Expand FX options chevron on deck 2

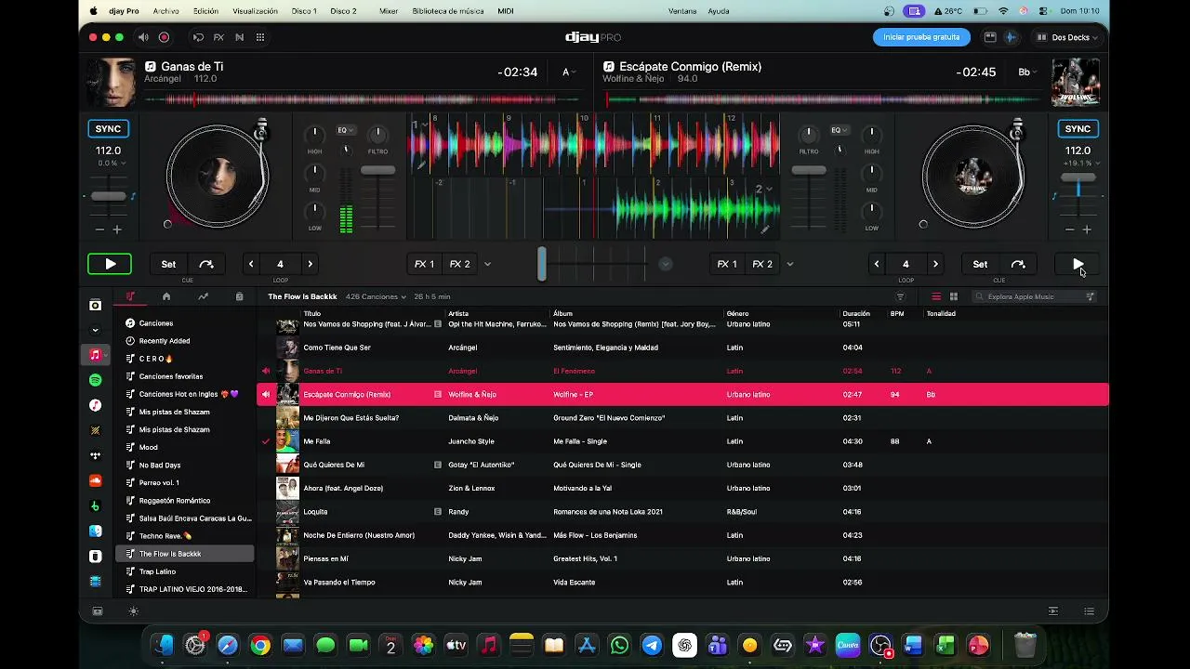(790, 264)
